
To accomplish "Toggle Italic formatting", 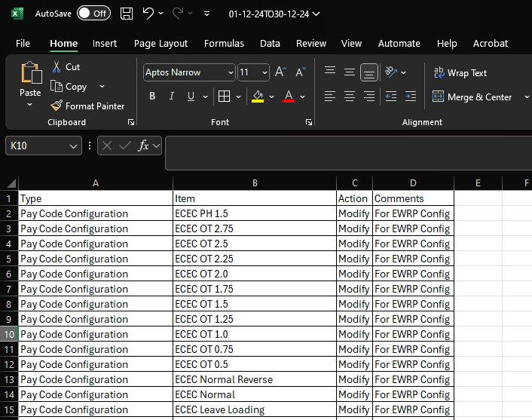I will click(x=172, y=97).
